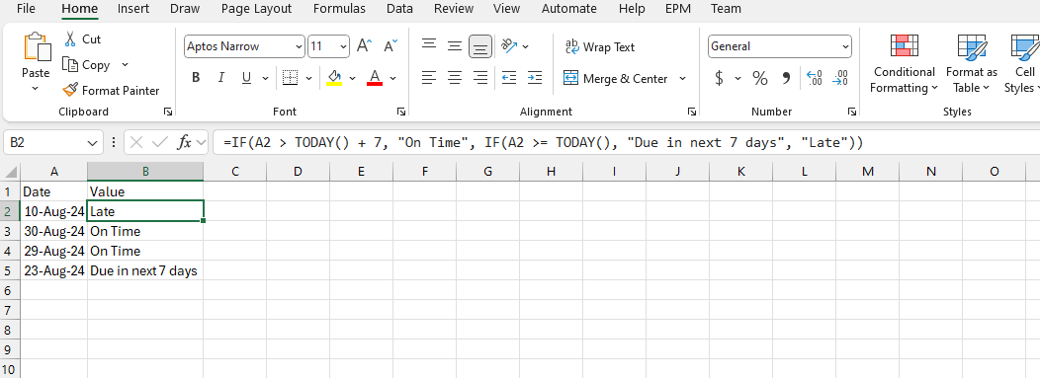This screenshot has width=1040, height=378.
Task: Switch to the Data tab
Action: point(399,9)
